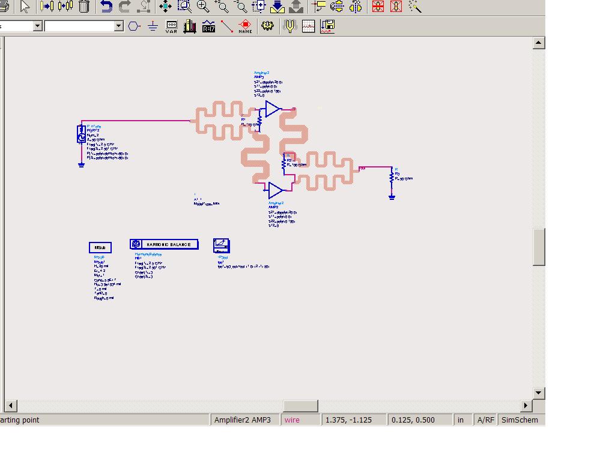Select the MSub substrate block
Image resolution: width=615 pixels, height=461 pixels.
pos(100,247)
